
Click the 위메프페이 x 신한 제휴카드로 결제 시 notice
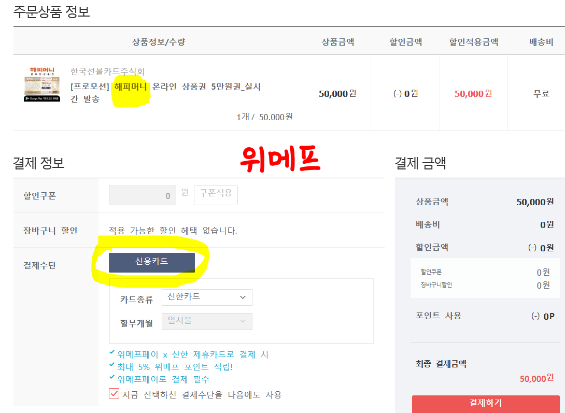[193, 354]
